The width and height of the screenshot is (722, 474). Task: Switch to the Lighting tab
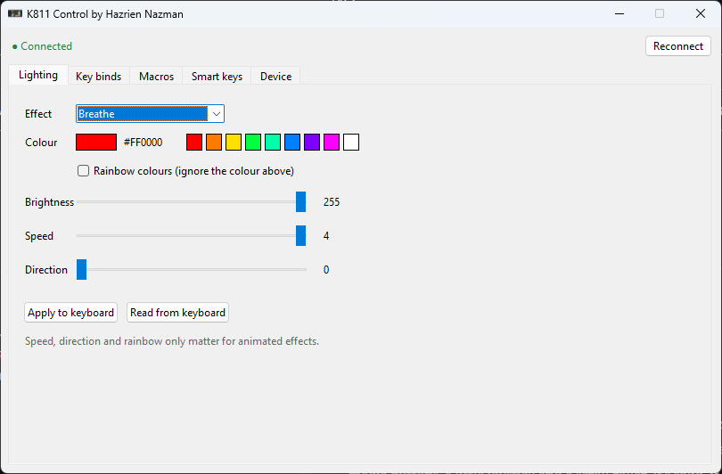point(38,75)
